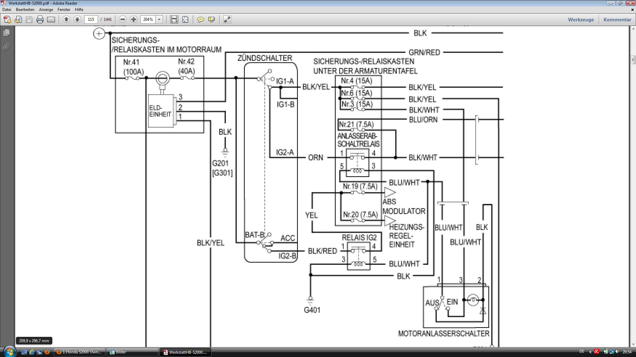
Task: Select the highlight text tool
Action: 211,20
